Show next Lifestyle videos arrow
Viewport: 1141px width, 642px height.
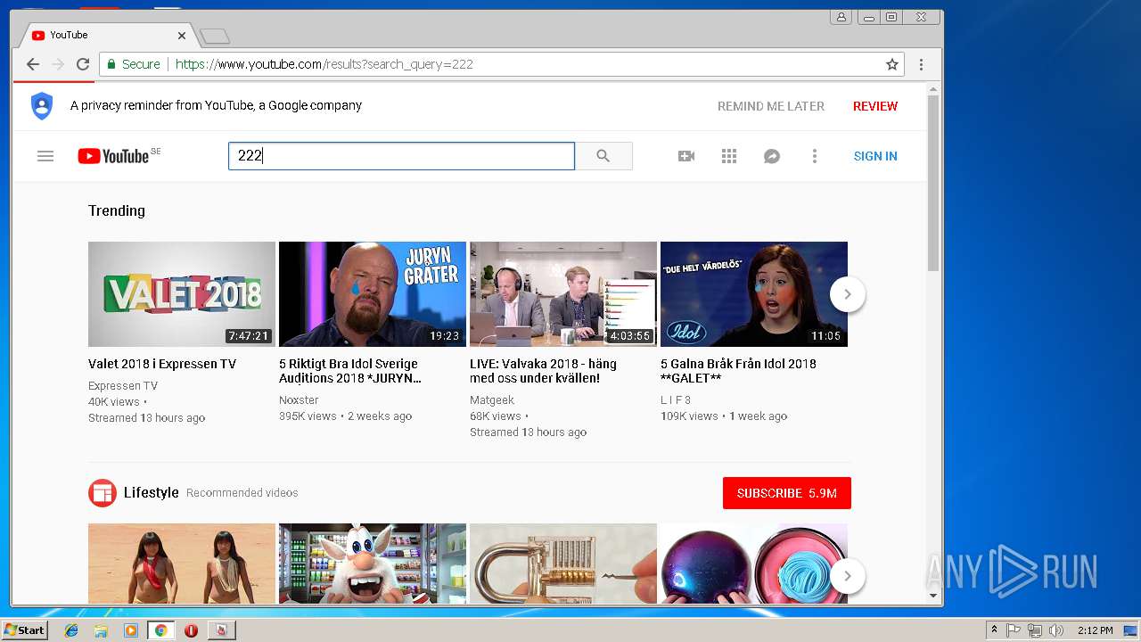pyautogui.click(x=848, y=576)
